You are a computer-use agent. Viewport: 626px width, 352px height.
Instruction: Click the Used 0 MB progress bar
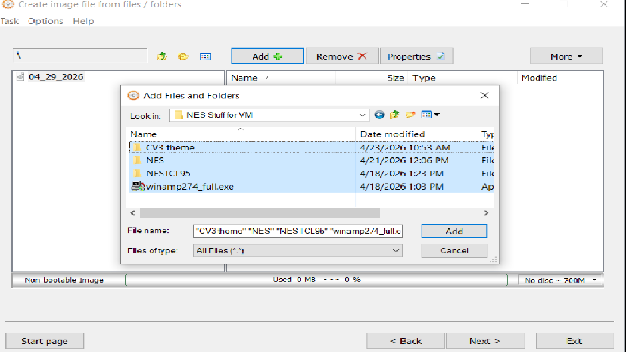click(316, 280)
